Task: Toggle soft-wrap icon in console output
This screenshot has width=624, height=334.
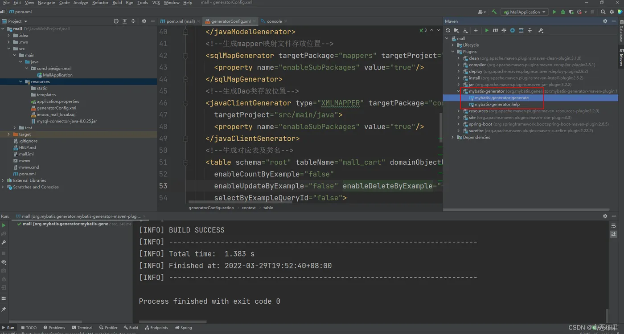Action: click(x=614, y=226)
